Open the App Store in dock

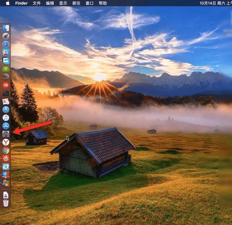(x=6, y=126)
